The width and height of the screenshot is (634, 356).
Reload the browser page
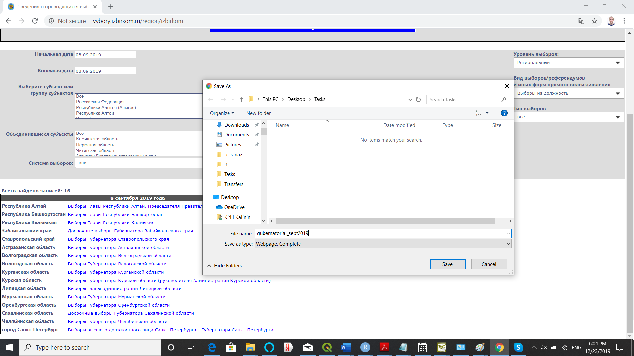(35, 21)
